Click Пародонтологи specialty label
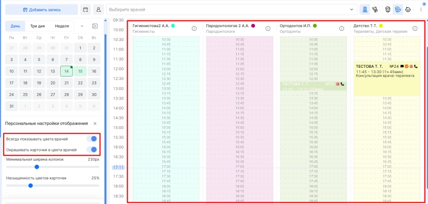 click(x=220, y=31)
